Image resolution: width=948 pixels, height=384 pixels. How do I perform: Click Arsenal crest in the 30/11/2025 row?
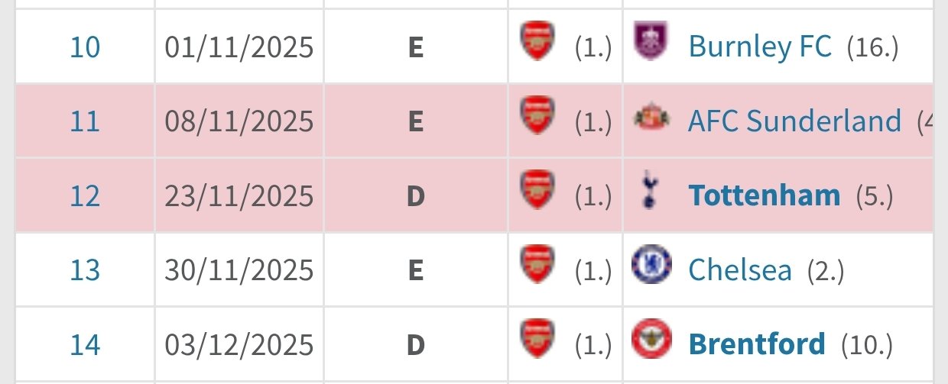pyautogui.click(x=537, y=264)
